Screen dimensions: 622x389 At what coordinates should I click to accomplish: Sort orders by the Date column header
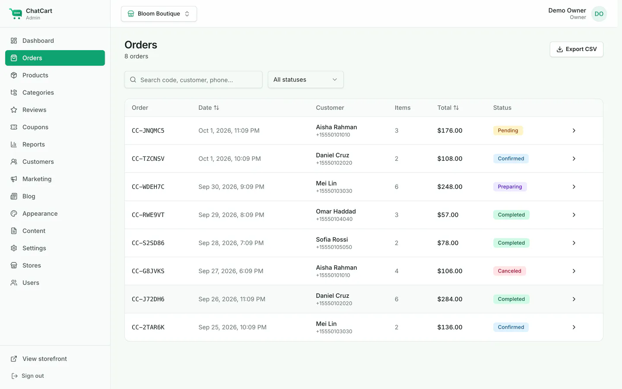coord(209,108)
